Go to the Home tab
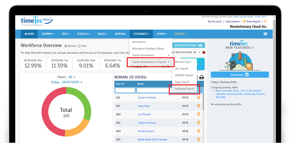This screenshot has height=143, width=290. [x=29, y=34]
